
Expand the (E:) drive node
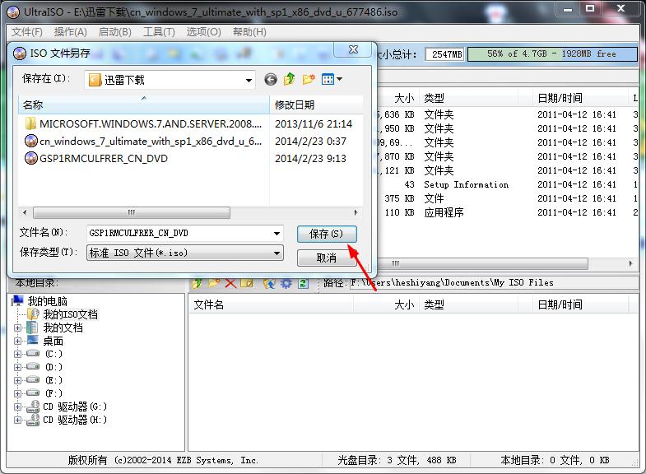coord(17,380)
